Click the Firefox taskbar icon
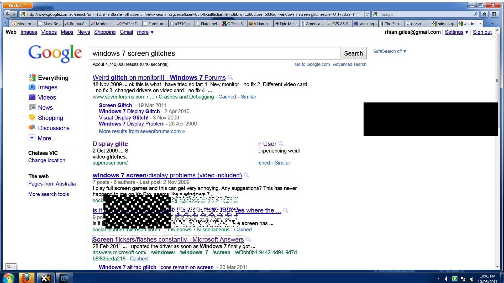The width and height of the screenshot is (504, 283). coord(26,278)
